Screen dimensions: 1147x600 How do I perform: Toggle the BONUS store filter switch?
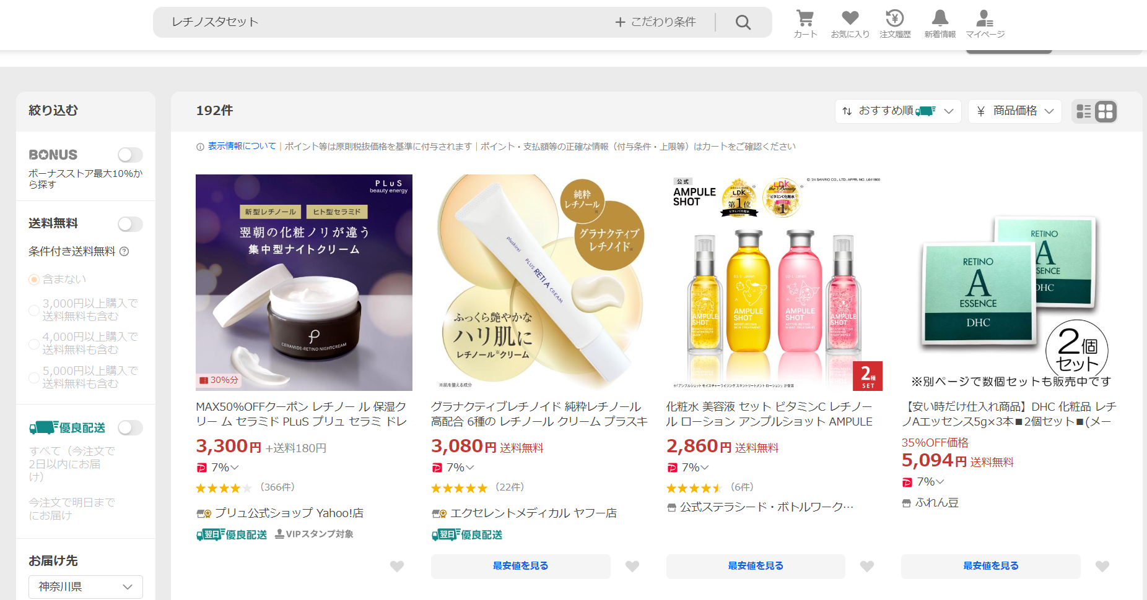pos(130,155)
